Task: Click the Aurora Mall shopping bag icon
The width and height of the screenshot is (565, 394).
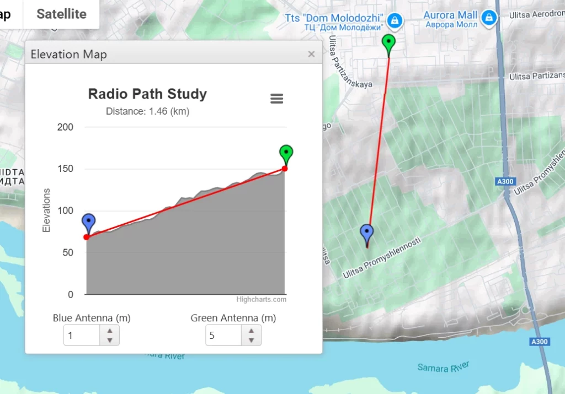Action: coord(488,19)
